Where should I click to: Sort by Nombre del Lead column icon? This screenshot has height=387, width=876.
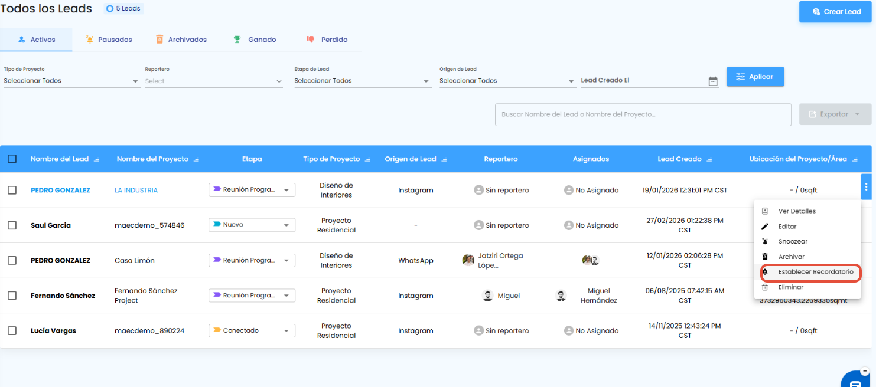click(x=96, y=159)
